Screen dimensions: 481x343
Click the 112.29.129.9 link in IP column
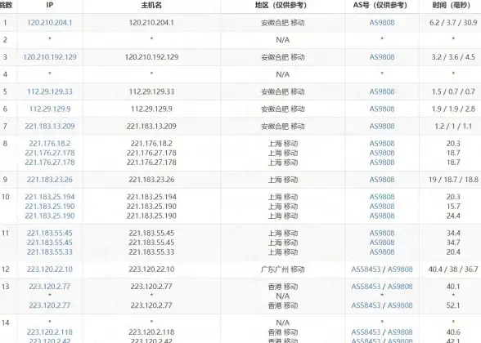click(x=50, y=109)
